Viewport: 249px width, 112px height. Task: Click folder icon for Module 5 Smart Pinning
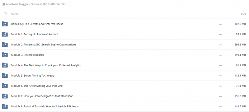(5, 76)
